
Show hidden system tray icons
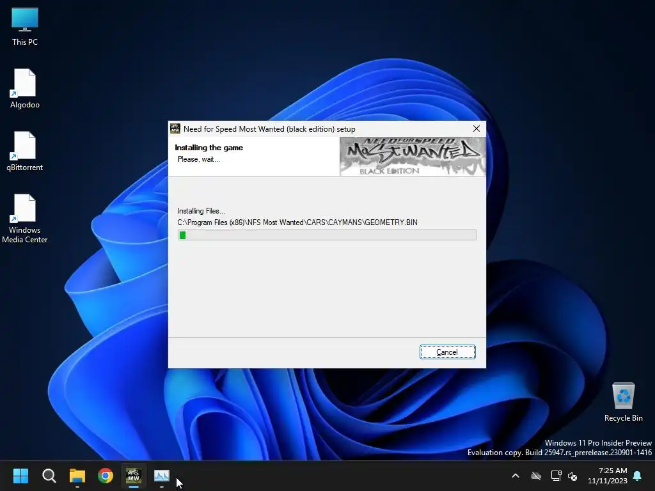pyautogui.click(x=516, y=476)
